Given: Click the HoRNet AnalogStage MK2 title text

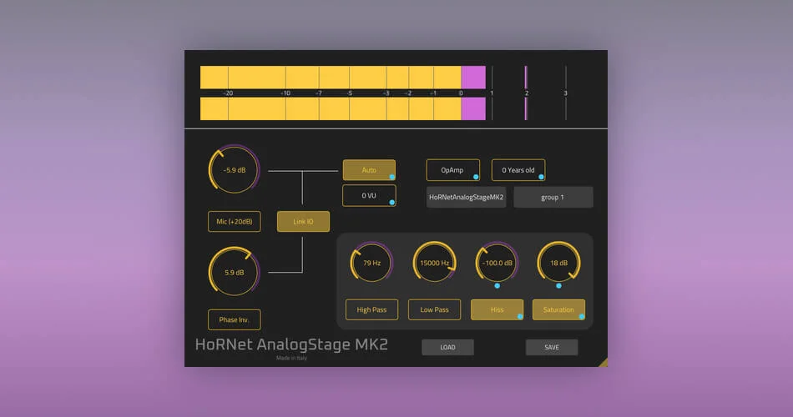Looking at the screenshot, I should click(x=291, y=344).
